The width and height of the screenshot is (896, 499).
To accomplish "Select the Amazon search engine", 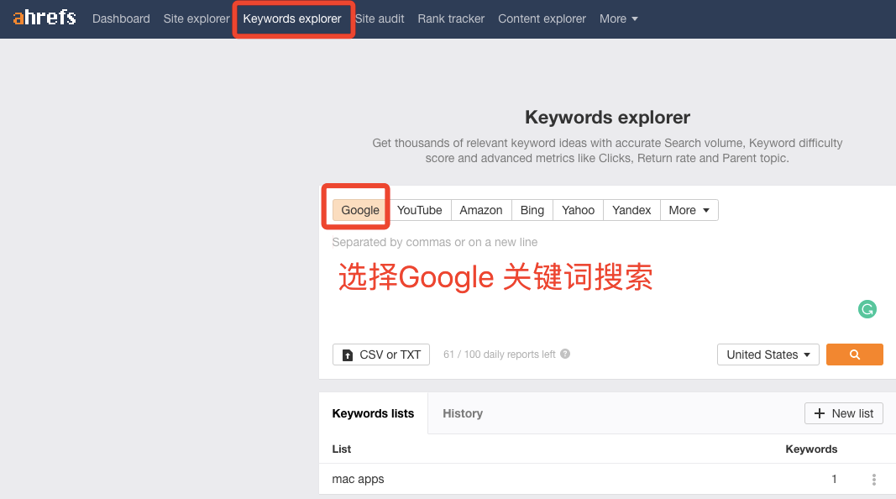I will 481,210.
